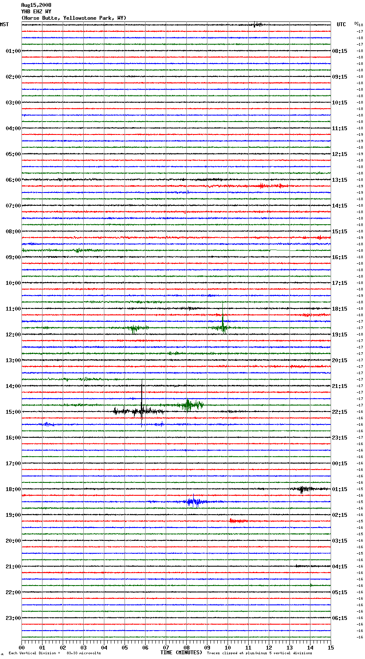Click the Horse Butte, Yellowstone Park, WY title
365x659 pixels.
point(74,18)
